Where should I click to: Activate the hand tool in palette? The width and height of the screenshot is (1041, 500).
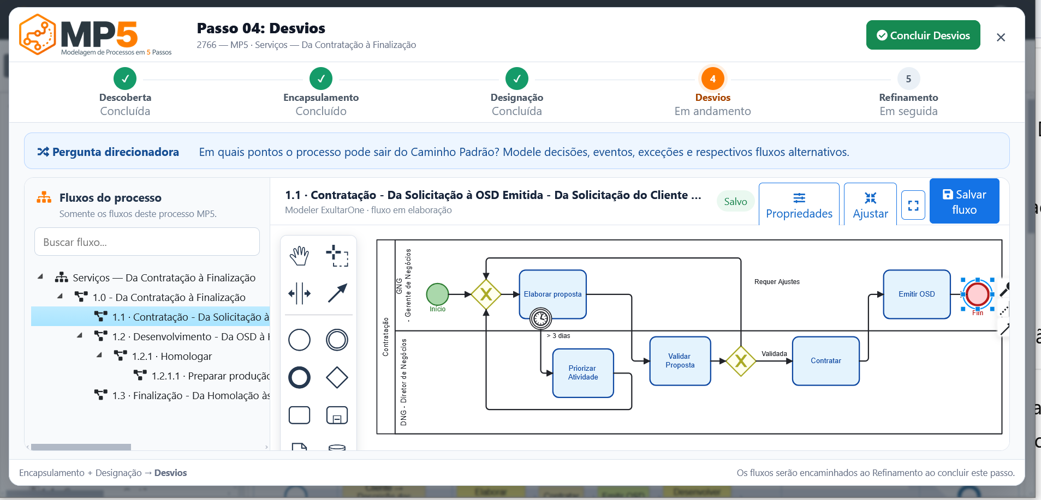(299, 255)
